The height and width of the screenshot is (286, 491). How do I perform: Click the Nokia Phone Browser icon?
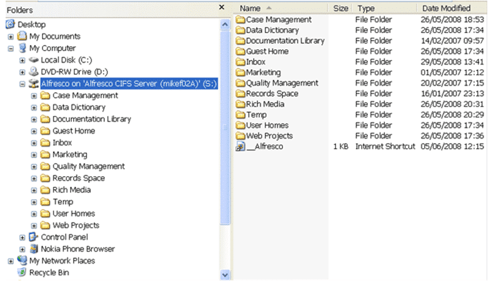(34, 249)
